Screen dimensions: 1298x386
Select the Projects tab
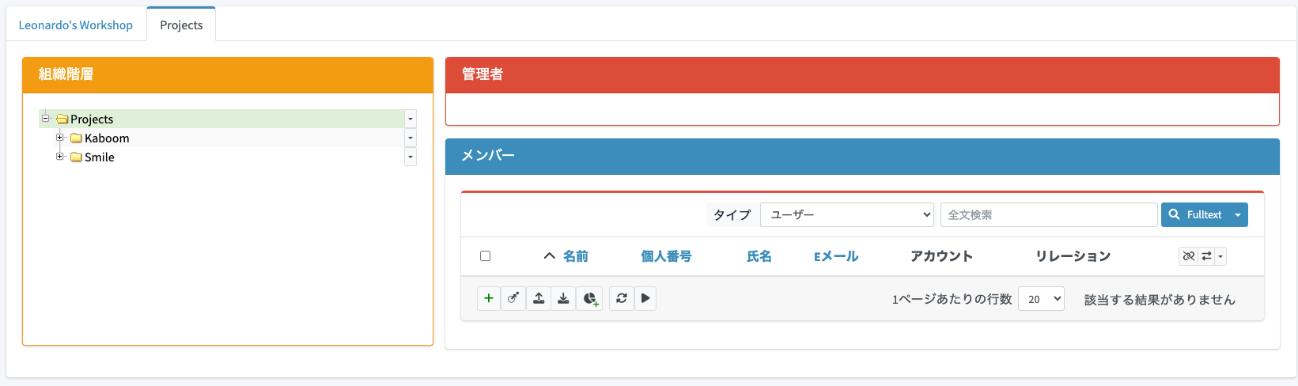point(181,25)
